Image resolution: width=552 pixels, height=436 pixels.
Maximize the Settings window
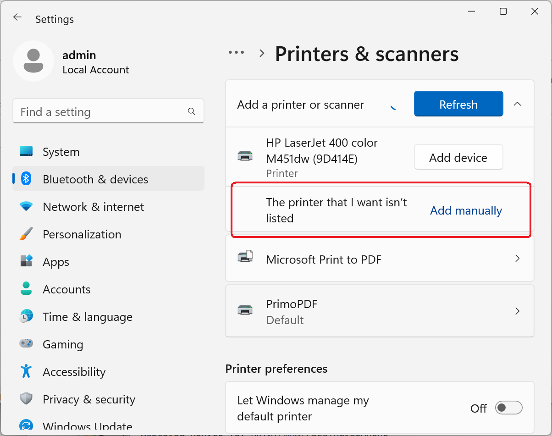pyautogui.click(x=503, y=11)
